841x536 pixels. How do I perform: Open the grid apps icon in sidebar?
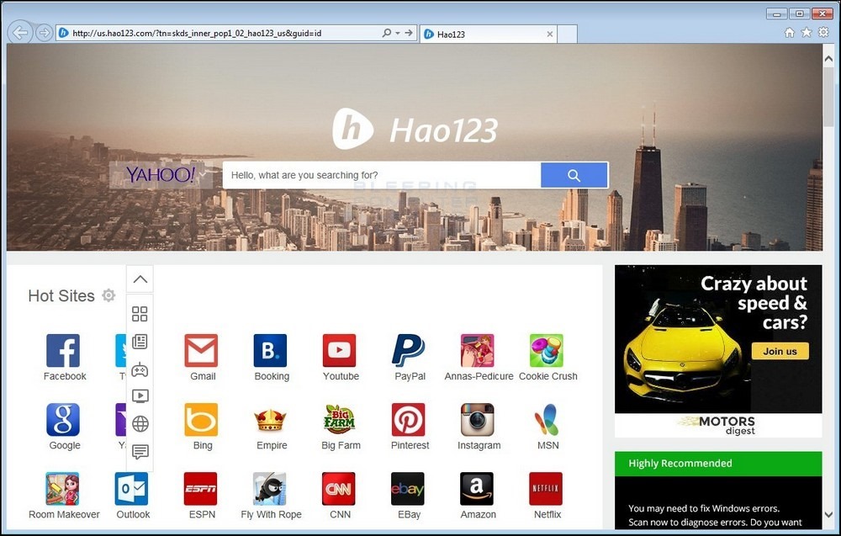140,314
